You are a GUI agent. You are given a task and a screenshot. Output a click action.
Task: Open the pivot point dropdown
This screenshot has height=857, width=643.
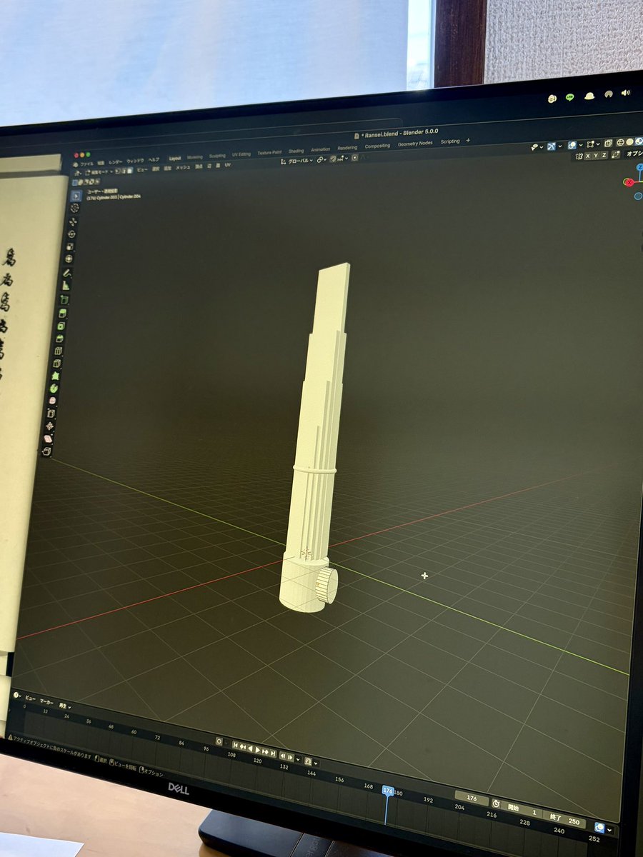pos(321,160)
